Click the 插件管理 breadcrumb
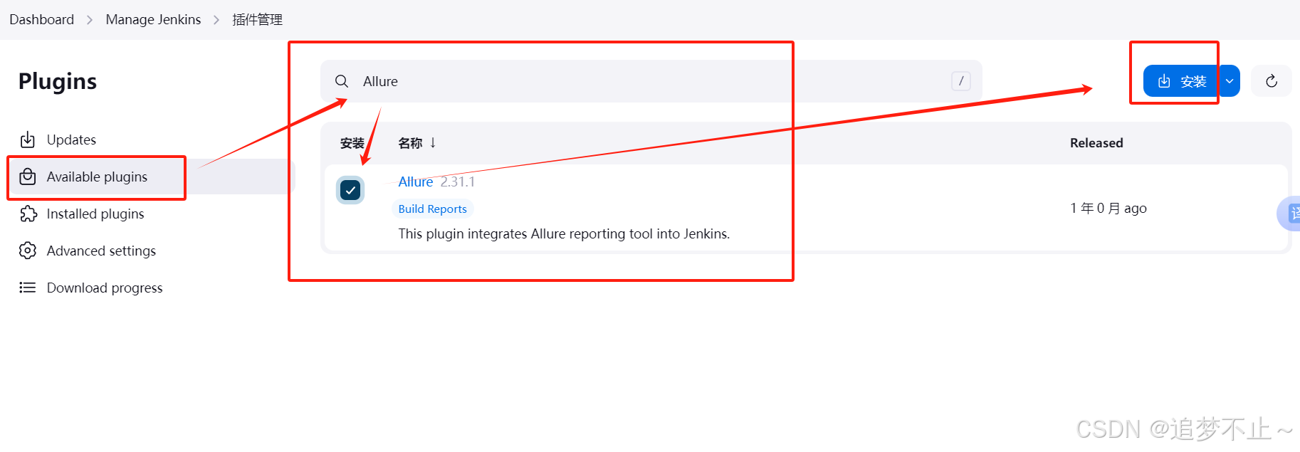The height and width of the screenshot is (452, 1300). tap(257, 19)
